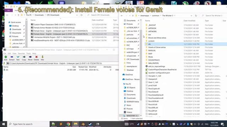Select the _BACKUP folder in The Witcher 3
227x127 pixels.
(x=152, y=25)
